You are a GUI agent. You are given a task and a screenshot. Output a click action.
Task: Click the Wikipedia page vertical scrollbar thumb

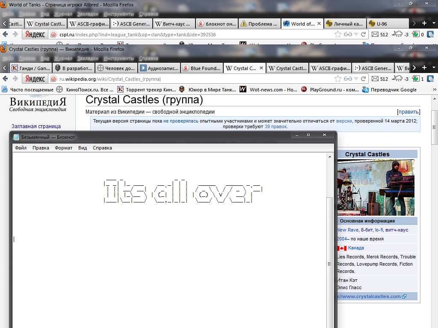tap(435, 127)
